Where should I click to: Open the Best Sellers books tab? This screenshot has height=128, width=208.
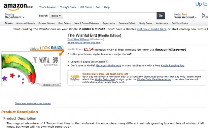click(64, 23)
